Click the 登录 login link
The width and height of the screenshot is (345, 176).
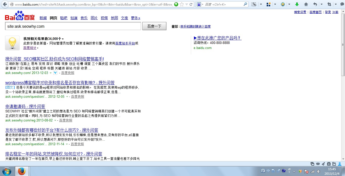(x=328, y=12)
